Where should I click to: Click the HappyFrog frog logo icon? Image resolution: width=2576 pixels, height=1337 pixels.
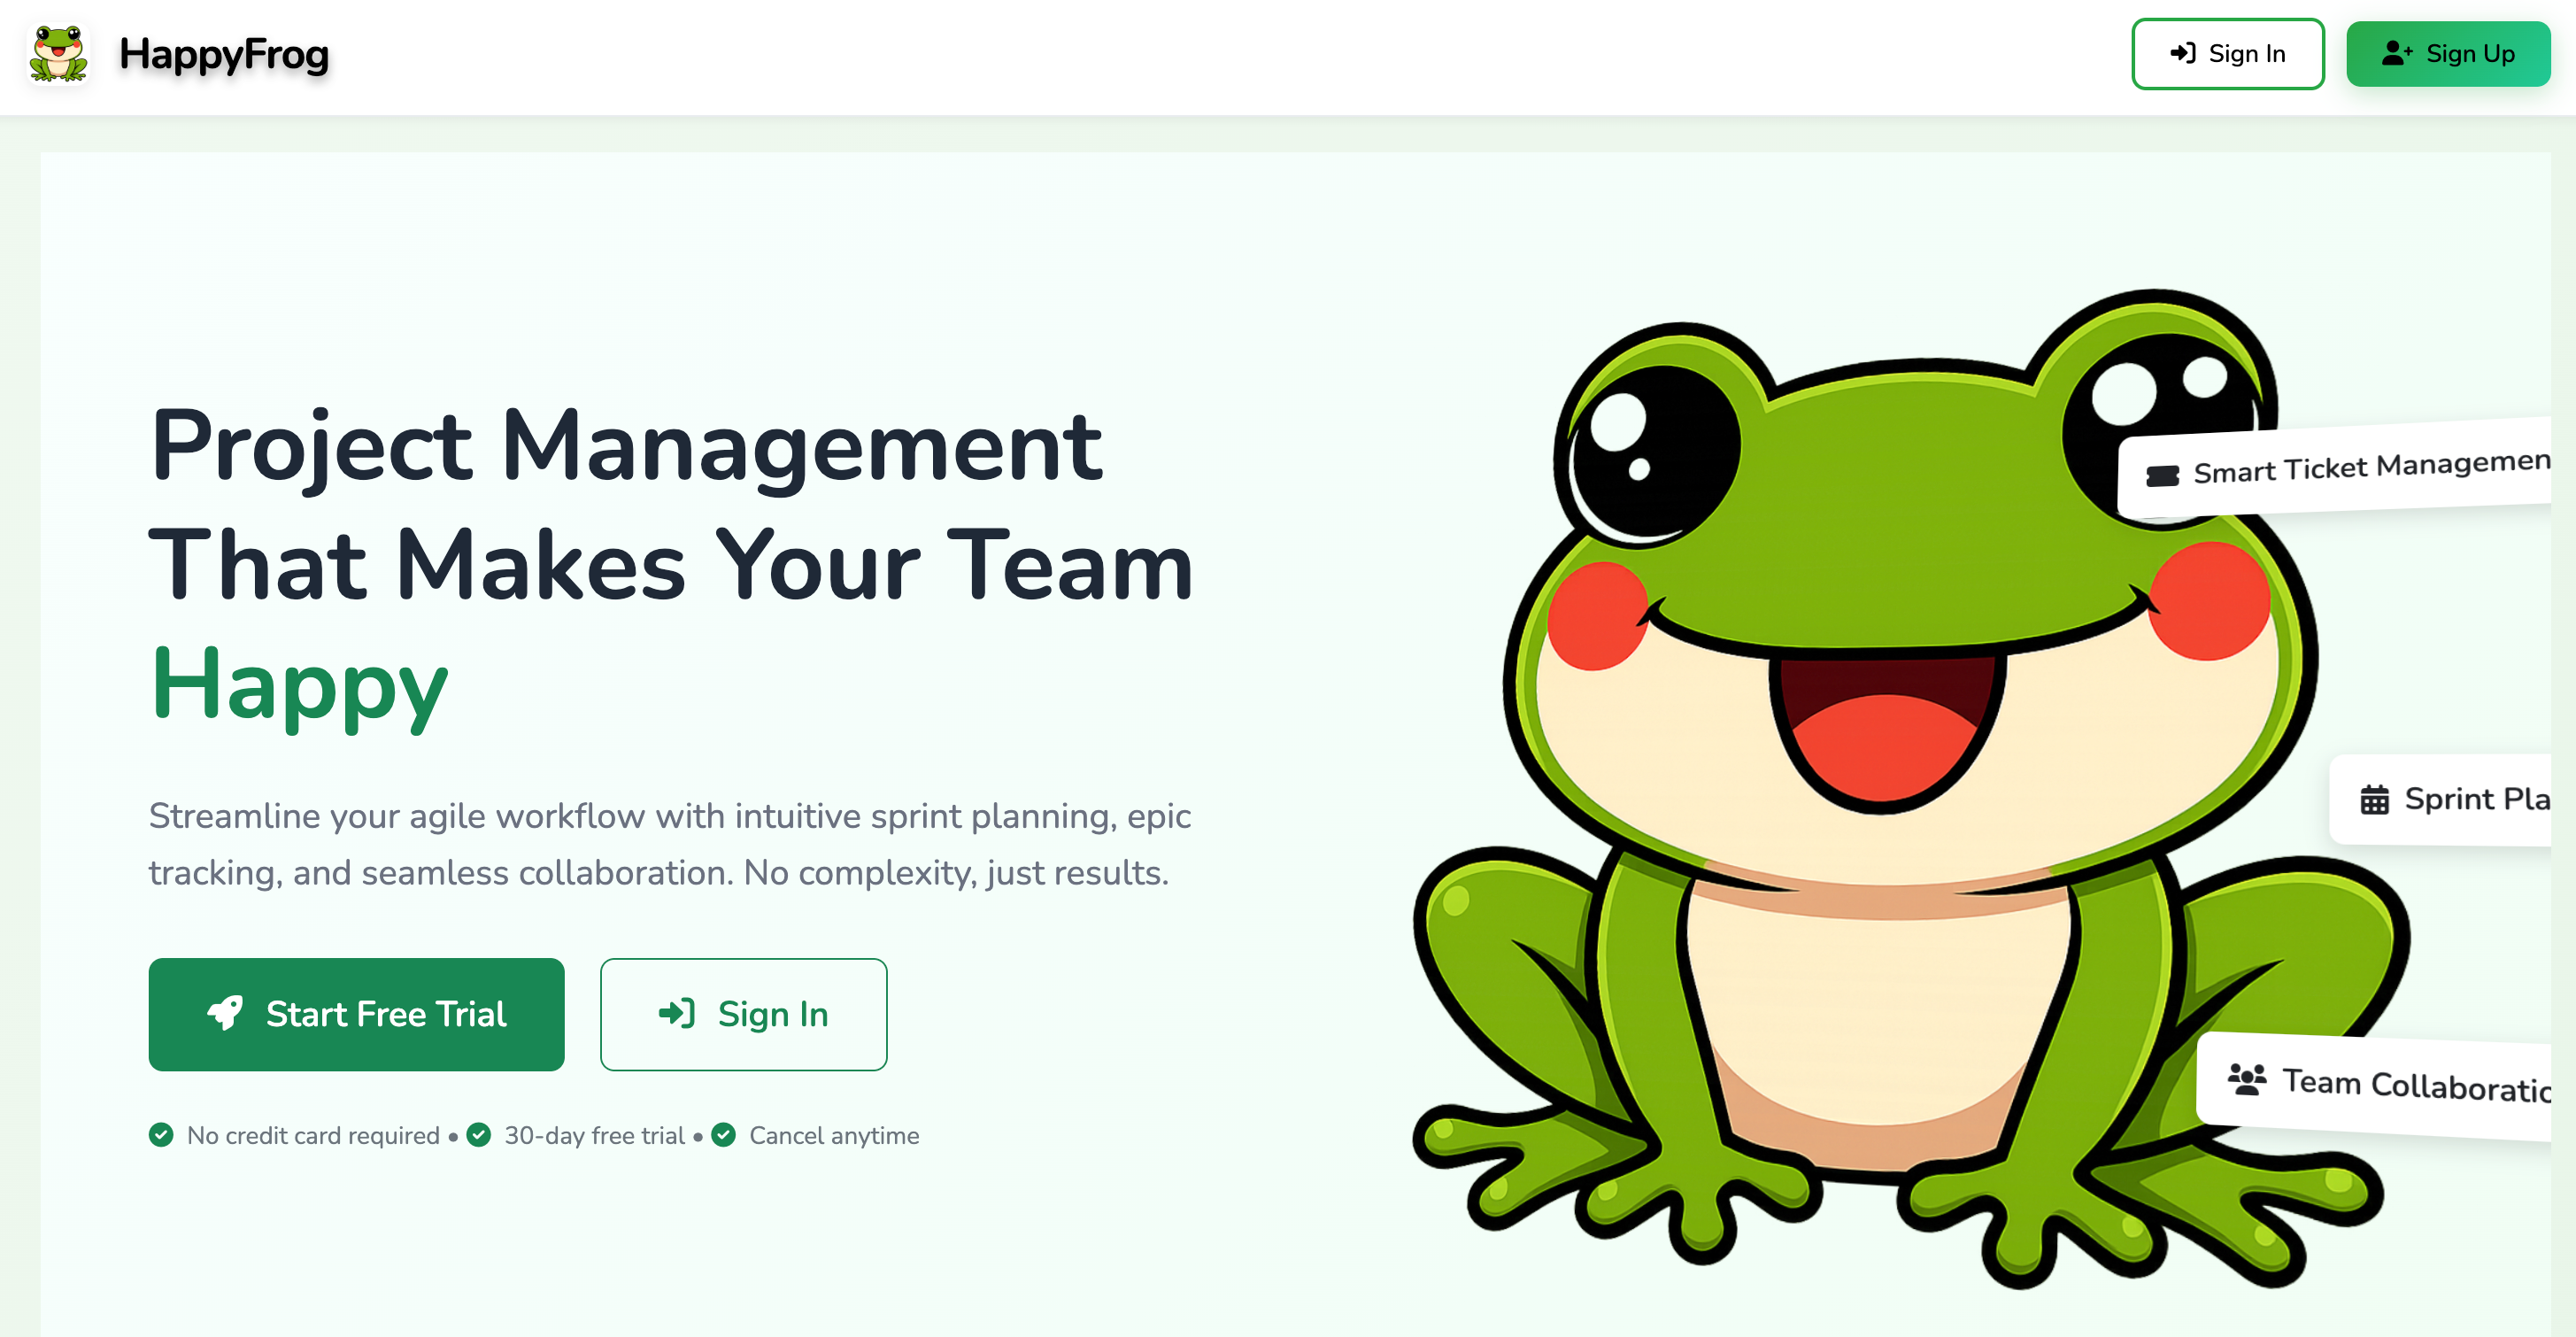pyautogui.click(x=59, y=54)
